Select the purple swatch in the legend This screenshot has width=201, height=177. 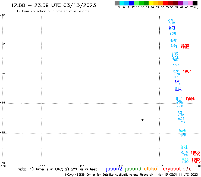(180, 3)
